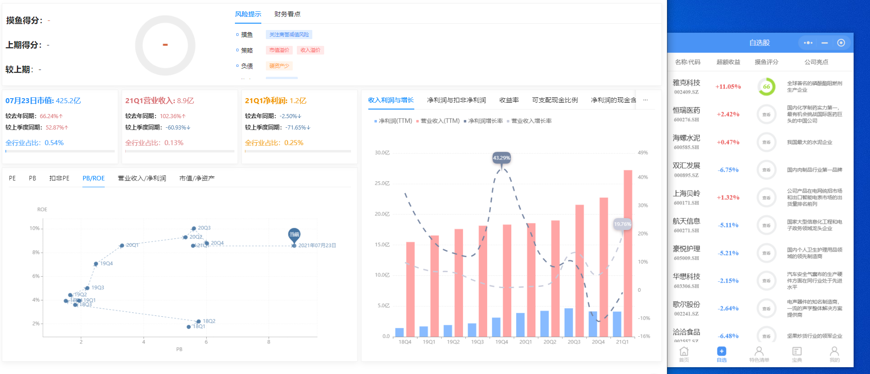Select the 扣非PE valuation tab
Screen dimensions: 870x374
[59, 178]
